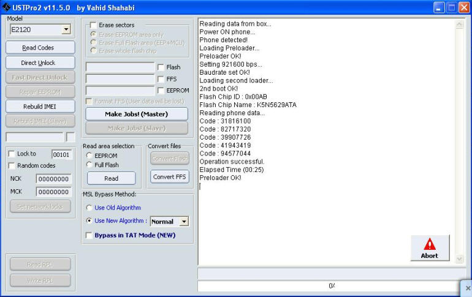Select Use Old Algorithm radio button
Viewport: 472px width, 297px height.
89,208
